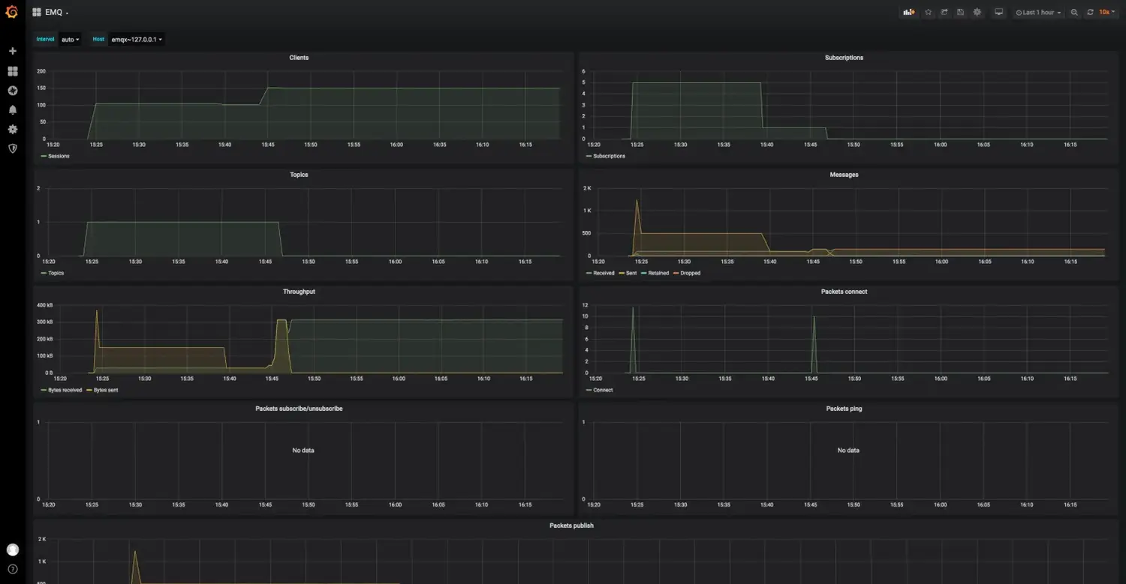Viewport: 1126px width, 584px height.
Task: Open the Dashboards icon in sidebar
Action: click(x=12, y=70)
